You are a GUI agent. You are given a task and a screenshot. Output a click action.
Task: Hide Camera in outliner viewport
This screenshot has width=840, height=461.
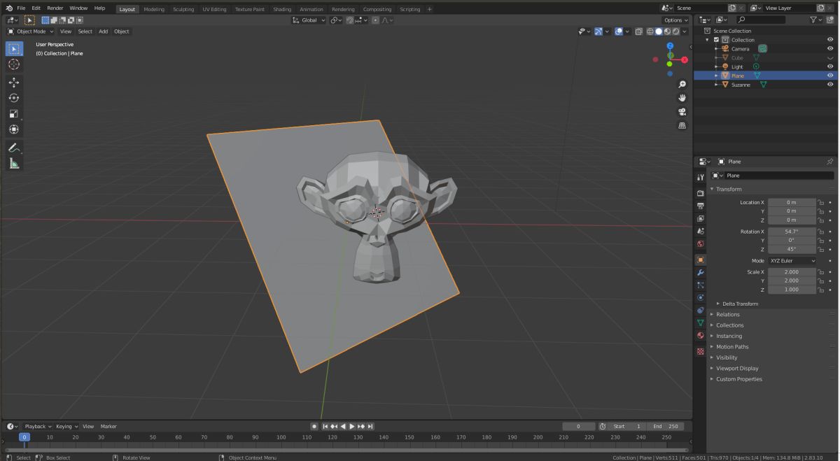[830, 49]
